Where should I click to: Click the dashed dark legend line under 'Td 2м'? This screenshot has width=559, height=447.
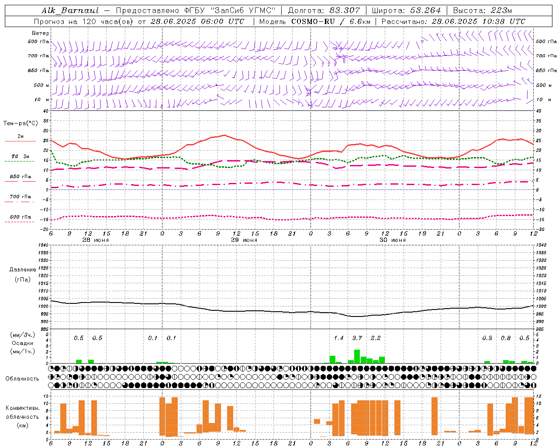19,161
